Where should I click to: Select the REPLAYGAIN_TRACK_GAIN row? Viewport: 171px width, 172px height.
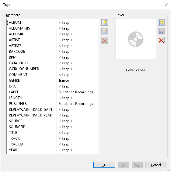[53, 109]
